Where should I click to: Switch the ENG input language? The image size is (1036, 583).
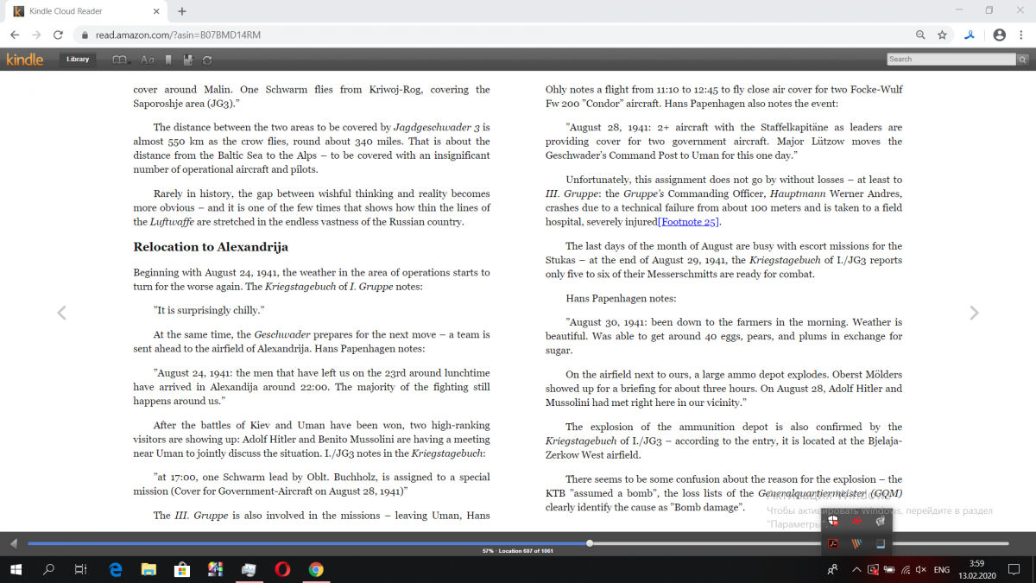pyautogui.click(x=942, y=569)
